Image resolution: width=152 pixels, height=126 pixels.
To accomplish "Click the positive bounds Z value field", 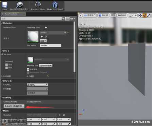I will pos(64,120).
